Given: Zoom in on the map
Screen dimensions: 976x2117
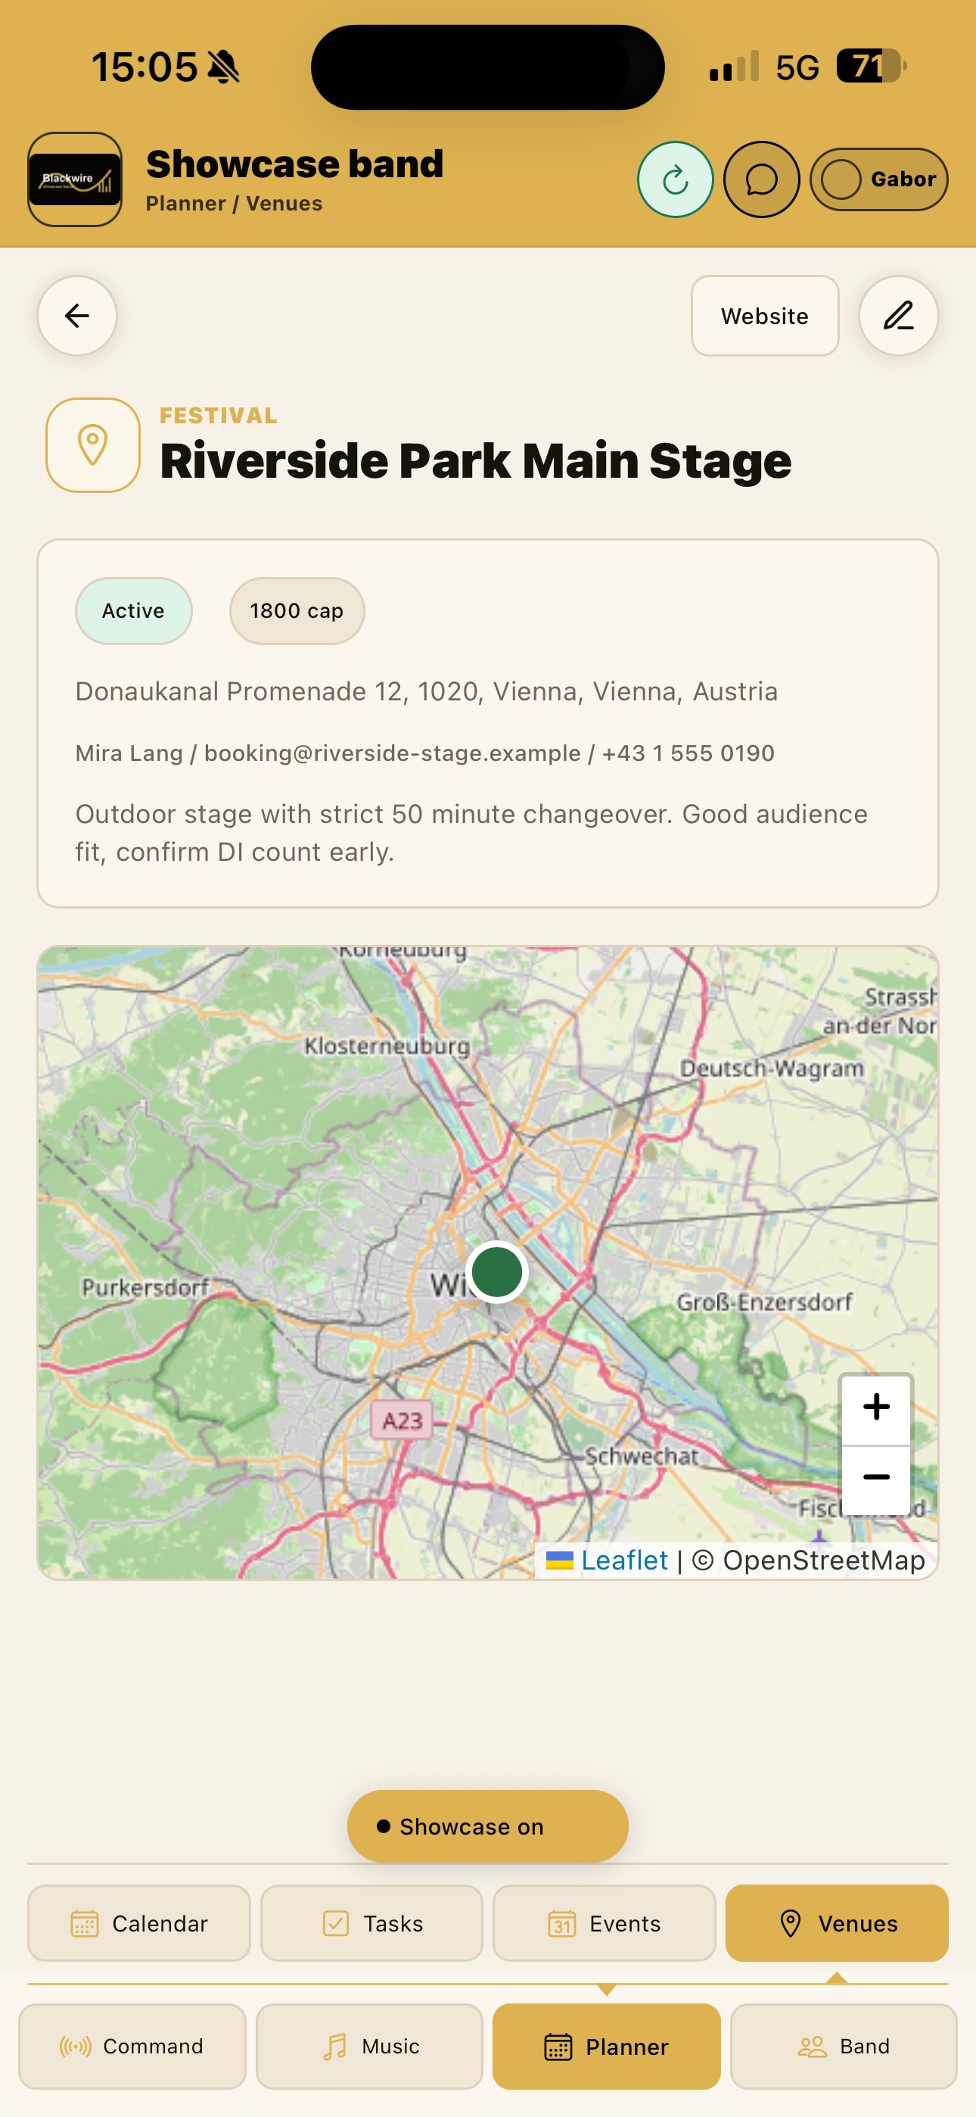Looking at the screenshot, I should 876,1408.
